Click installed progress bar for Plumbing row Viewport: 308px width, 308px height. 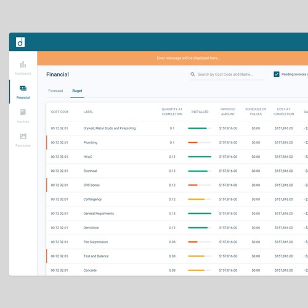[x=200, y=142]
